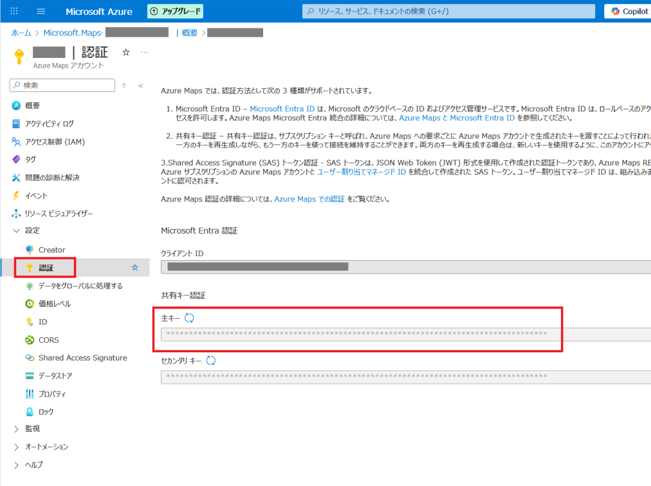Screen dimensions: 651x486
Task: Follow the Microsoft Entra ID link
Action: [x=282, y=109]
